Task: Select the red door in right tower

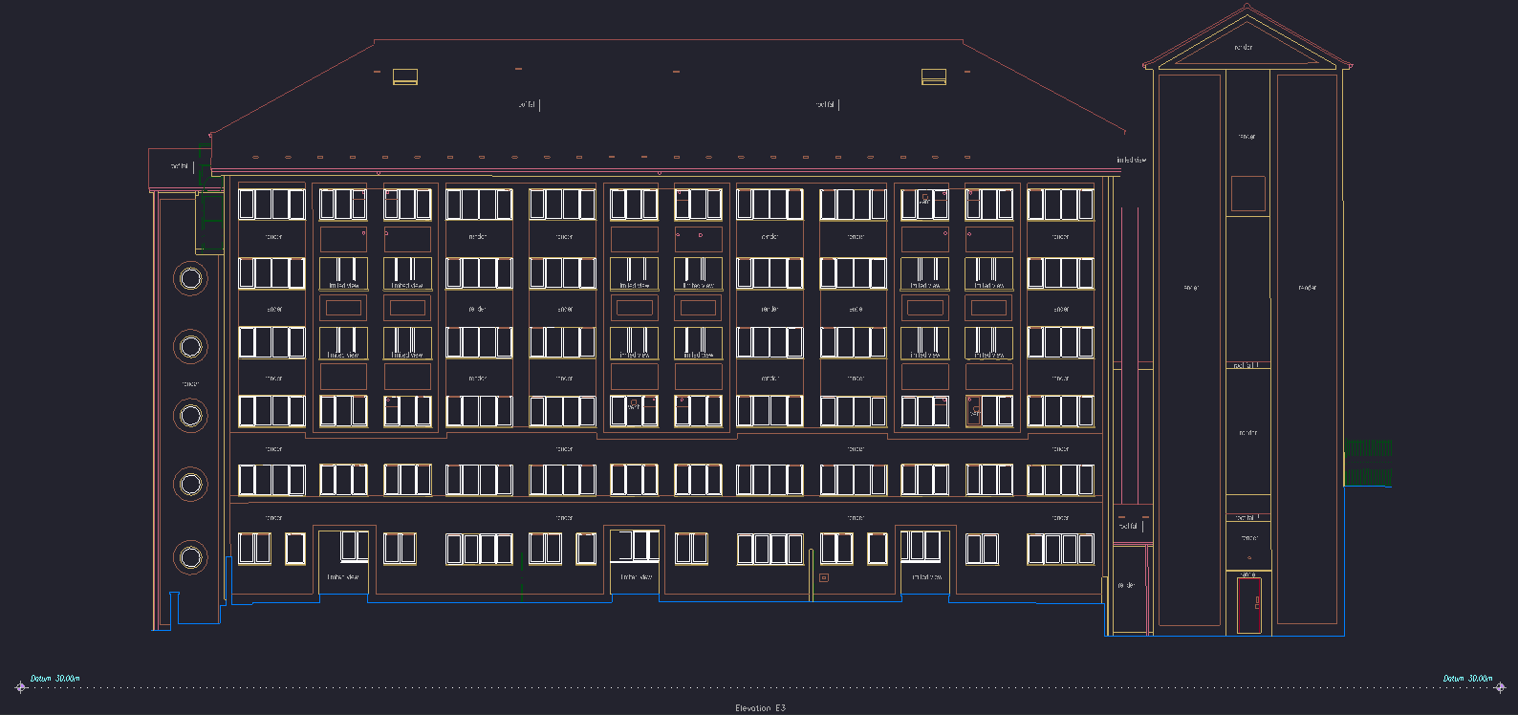Action: click(1249, 604)
